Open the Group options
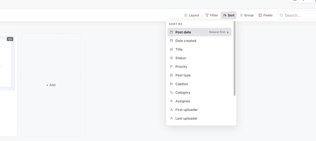This screenshot has height=141, width=316. [246, 15]
